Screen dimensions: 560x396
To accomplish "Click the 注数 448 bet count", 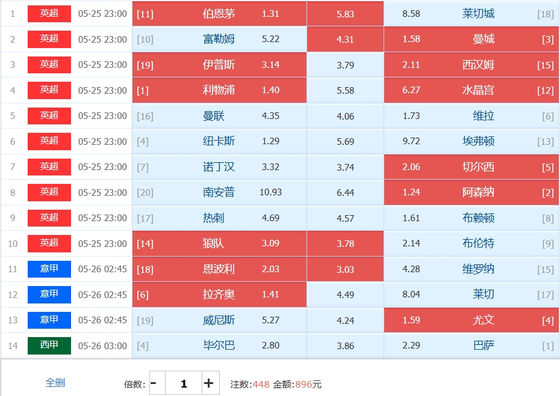I will pyautogui.click(x=250, y=384).
